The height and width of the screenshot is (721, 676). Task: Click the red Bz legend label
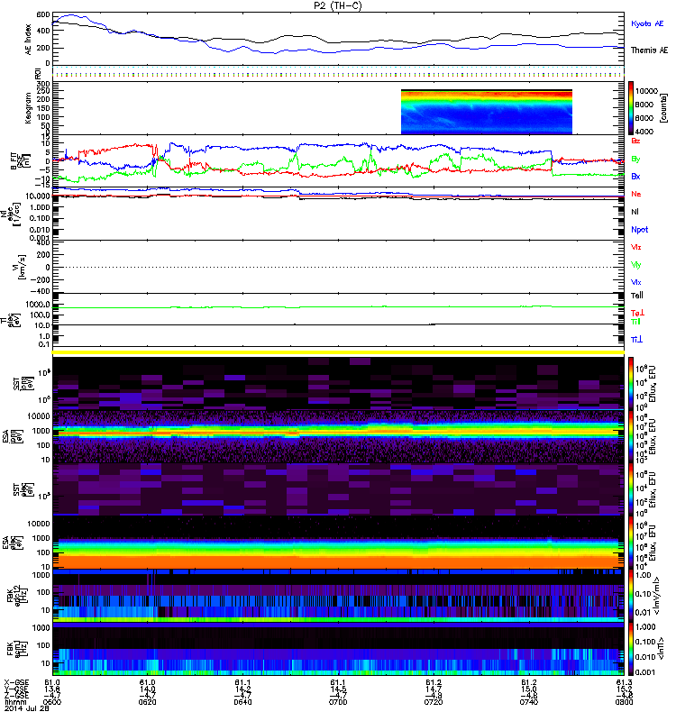[635, 141]
